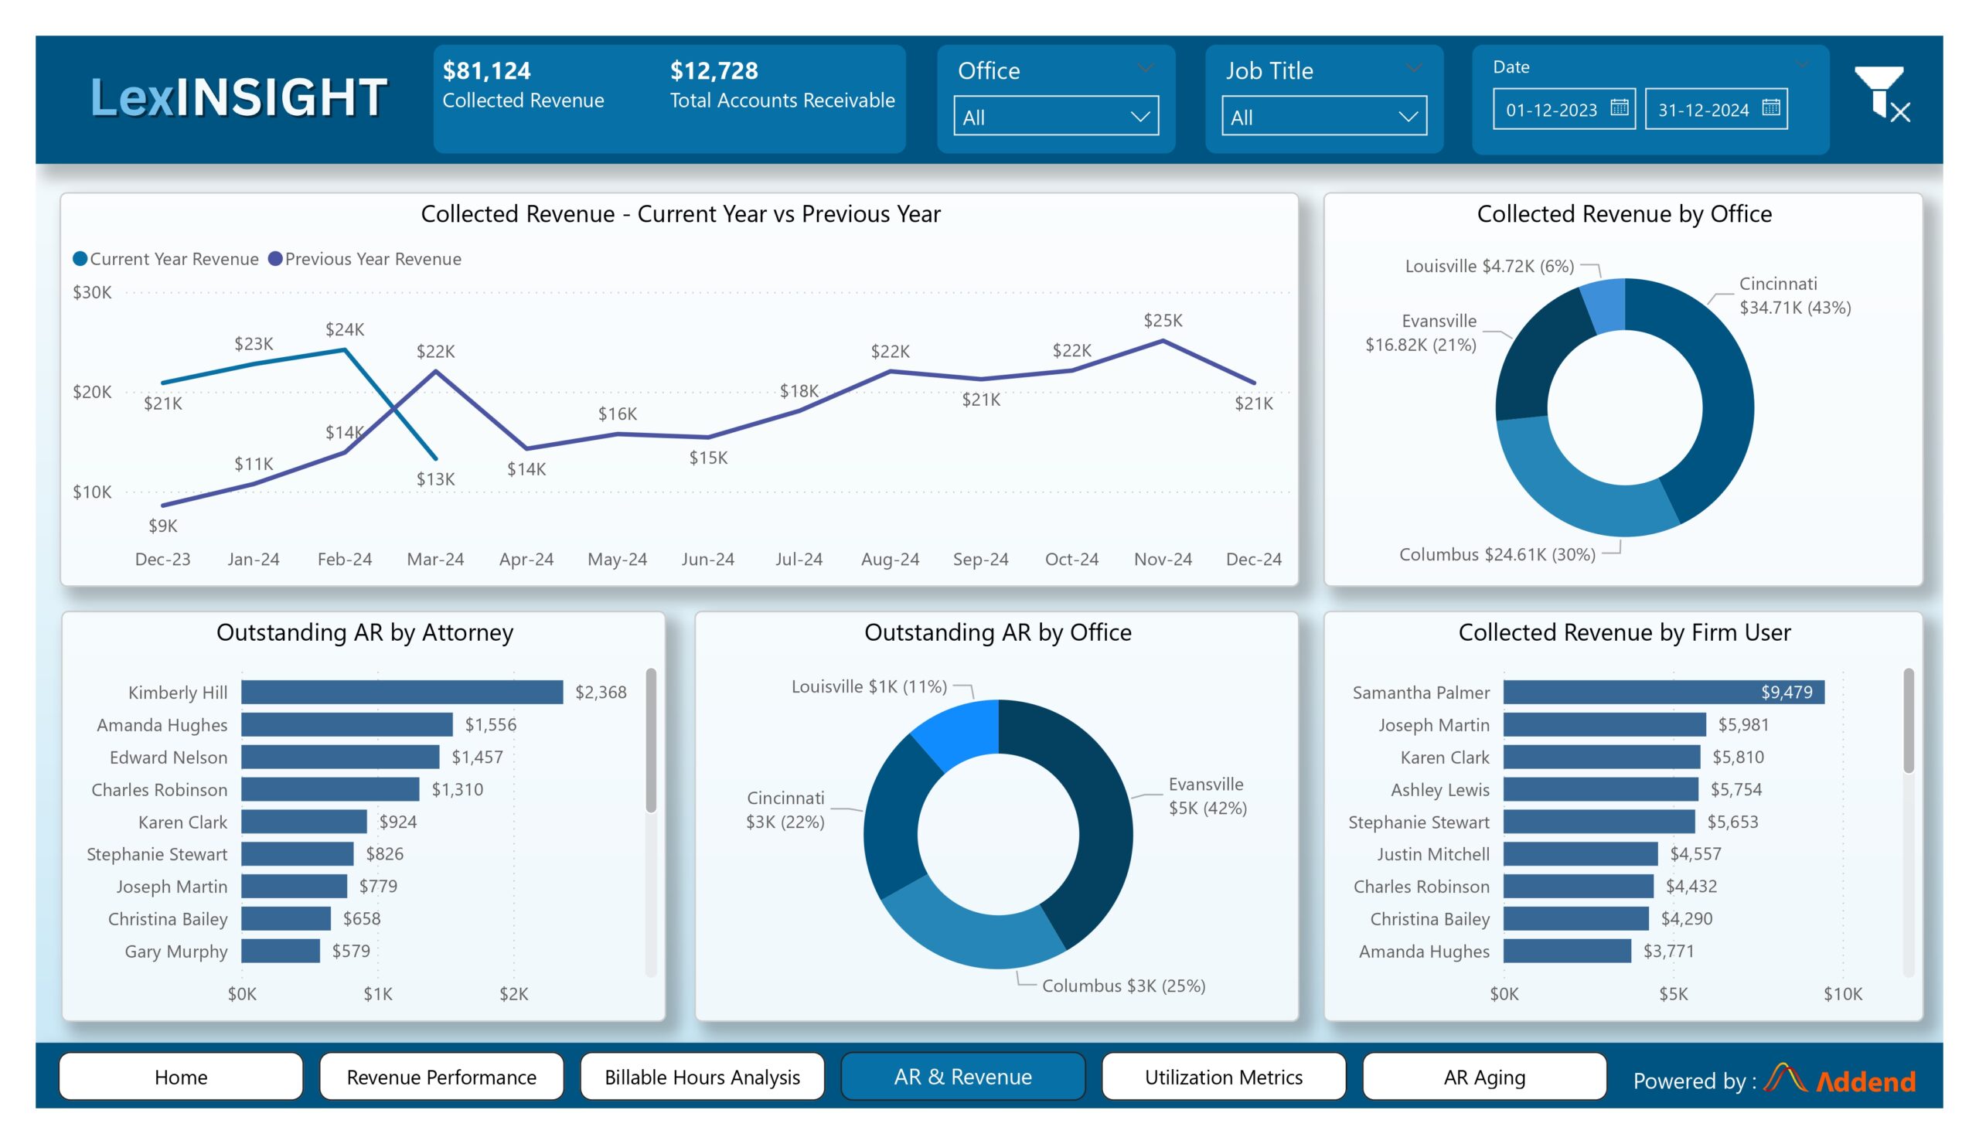
Task: Select Stephanie Stewart's $5,653 revenue bar
Action: tap(1599, 822)
